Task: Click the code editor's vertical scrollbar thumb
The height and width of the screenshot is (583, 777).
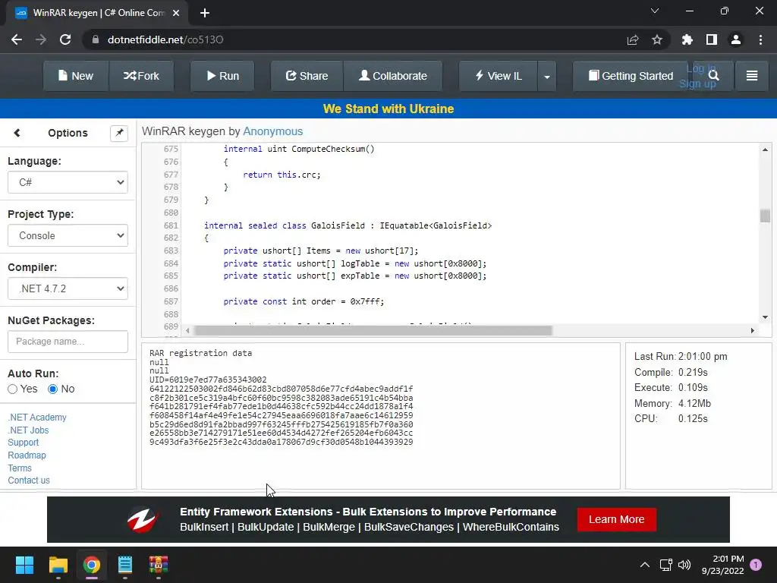Action: (x=765, y=216)
